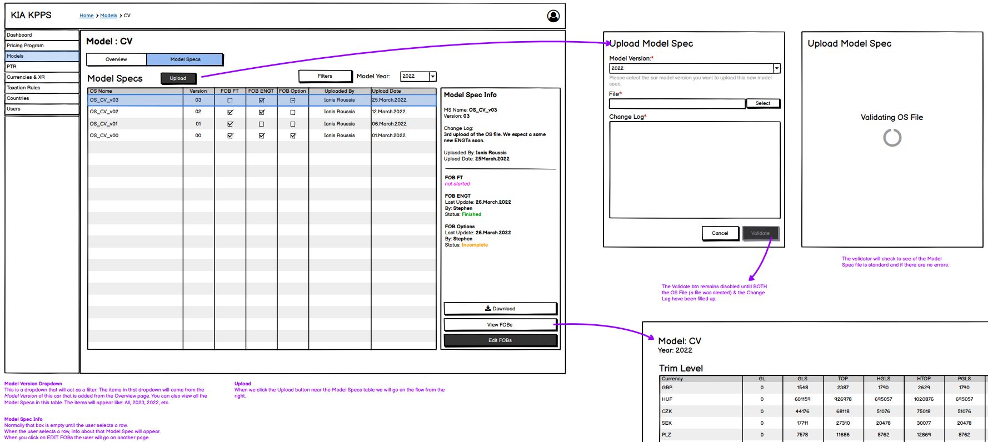Toggle FOB Option checkbox for OS_CV_v01

(293, 124)
